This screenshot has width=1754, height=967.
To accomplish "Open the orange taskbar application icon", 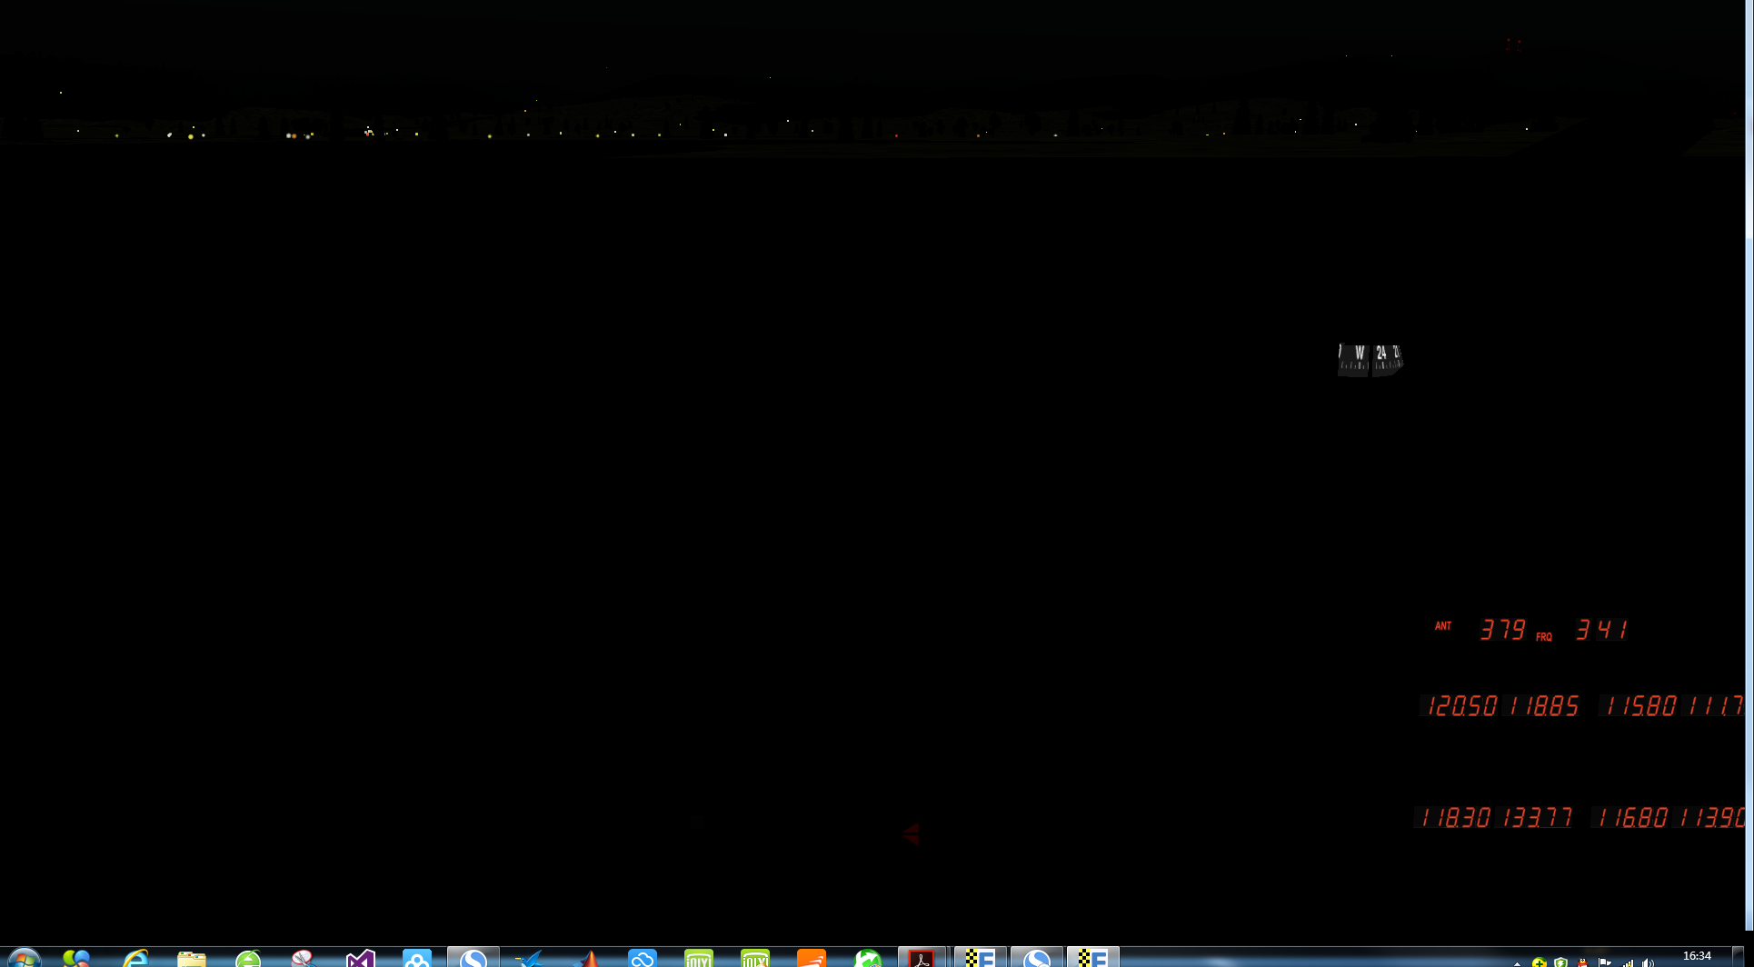I will pyautogui.click(x=812, y=958).
